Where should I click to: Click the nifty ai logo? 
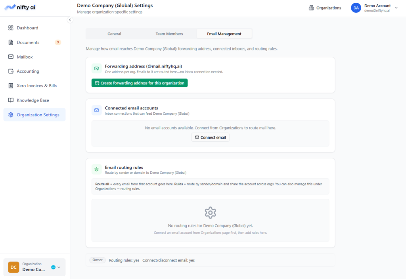click(x=20, y=7)
